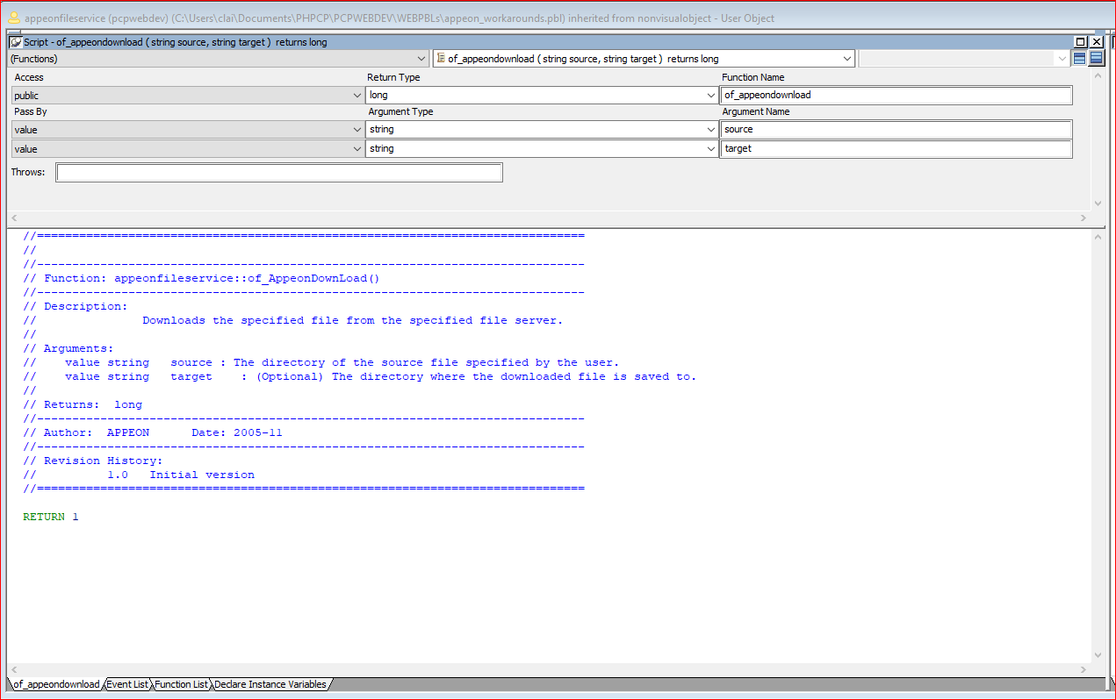
Task: Click into the Throws input field
Action: (279, 173)
